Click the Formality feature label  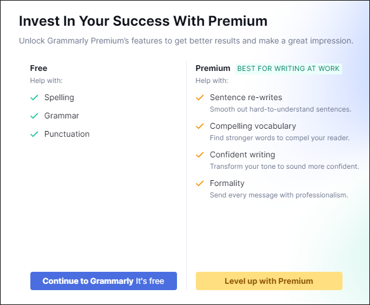click(x=227, y=183)
